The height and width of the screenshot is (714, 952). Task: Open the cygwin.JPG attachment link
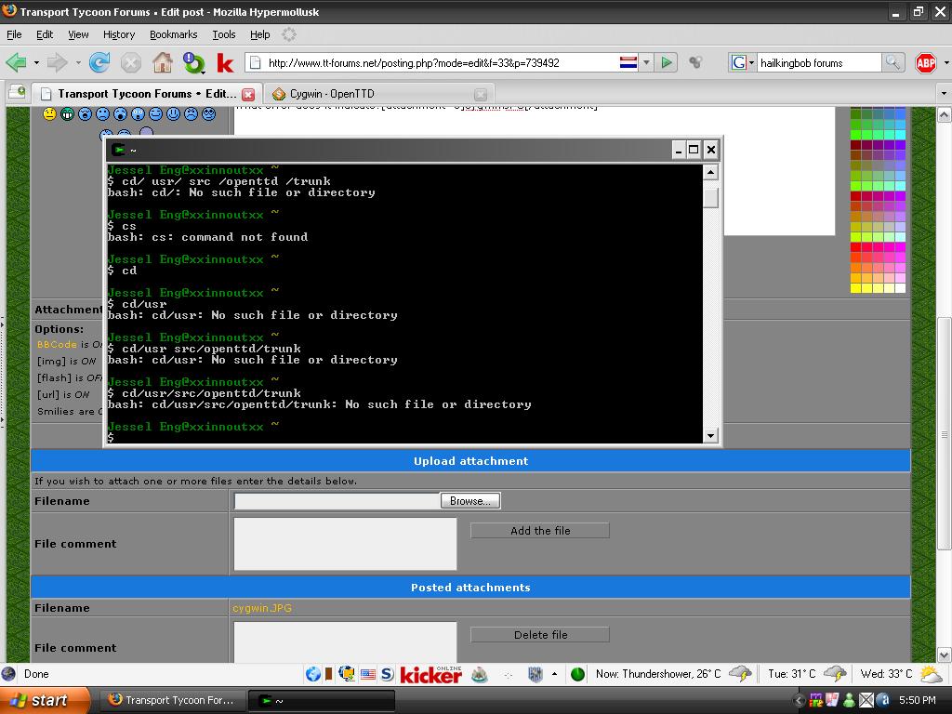pyautogui.click(x=261, y=608)
